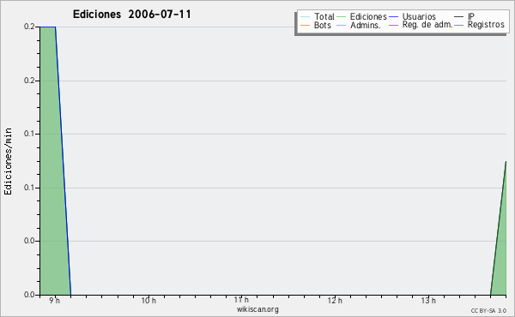Click the green Ediciones legend line swatch

(342, 17)
